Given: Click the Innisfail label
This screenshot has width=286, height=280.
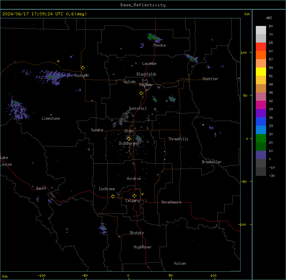Looking at the screenshot, I should coord(138,108).
